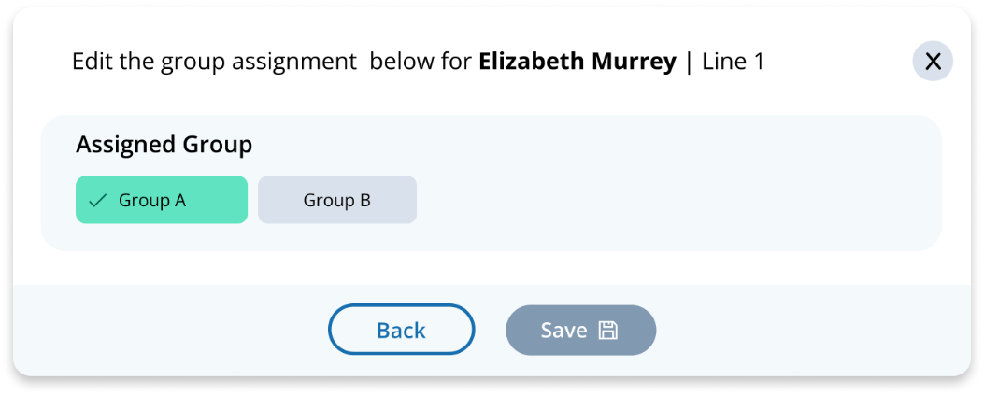
Task: Go back using the outlined Back button
Action: (401, 330)
